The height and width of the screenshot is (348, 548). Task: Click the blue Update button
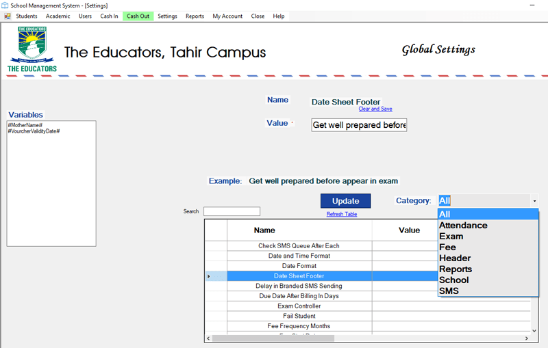(x=346, y=201)
